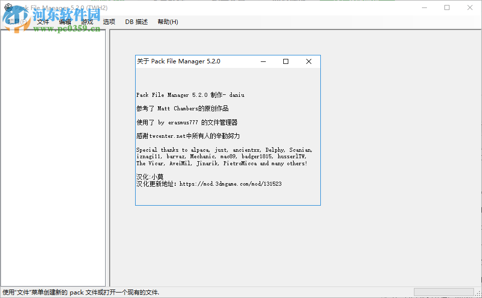Open the DB 描述 menu
Viewport: 482px width, 298px height.
[x=136, y=21]
